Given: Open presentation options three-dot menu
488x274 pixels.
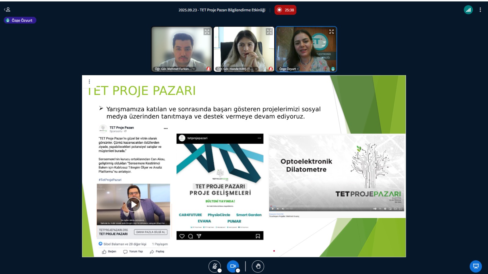Looking at the screenshot, I should pos(89,82).
